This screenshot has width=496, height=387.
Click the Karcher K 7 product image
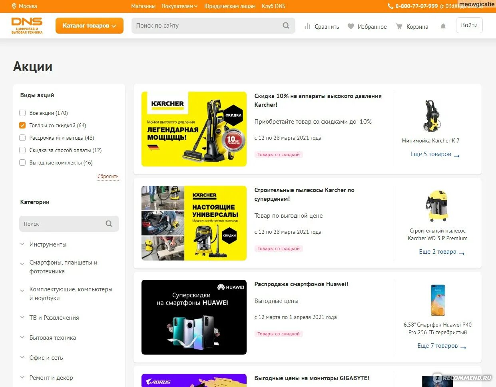coord(431,116)
